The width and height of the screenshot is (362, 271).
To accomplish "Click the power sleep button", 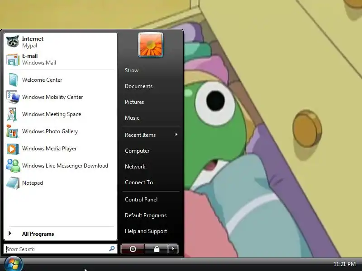I will tap(133, 249).
